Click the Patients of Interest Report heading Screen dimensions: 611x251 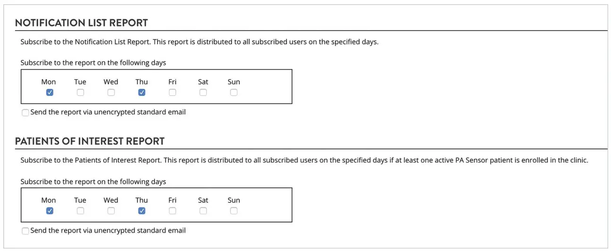[90, 141]
